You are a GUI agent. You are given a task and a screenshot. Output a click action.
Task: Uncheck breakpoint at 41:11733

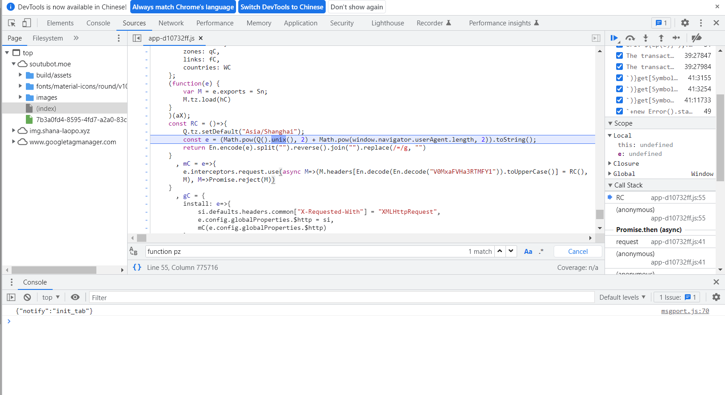coord(619,100)
